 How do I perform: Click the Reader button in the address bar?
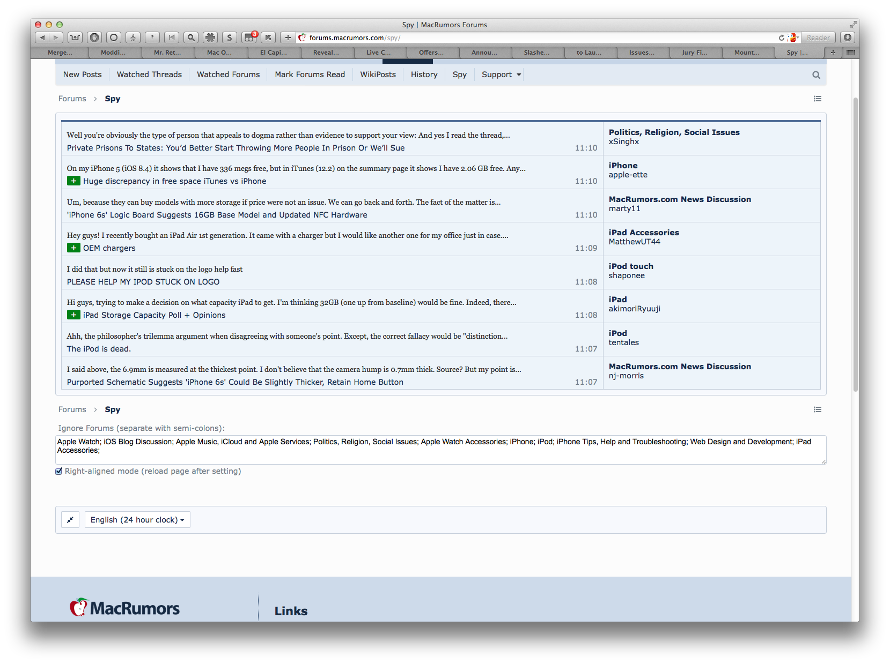(x=818, y=38)
